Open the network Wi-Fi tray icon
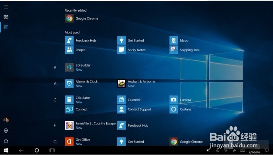Image resolution: width=273 pixels, height=155 pixels. pyautogui.click(x=217, y=150)
